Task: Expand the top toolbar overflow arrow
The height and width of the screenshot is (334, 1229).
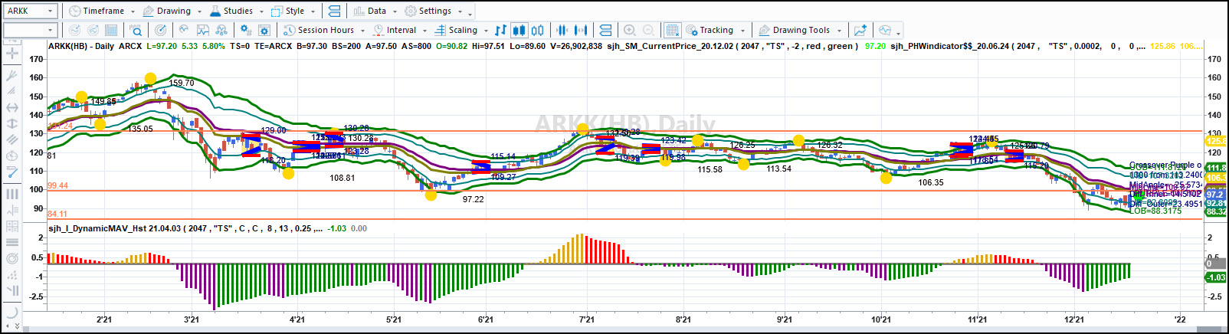Action: coord(470,12)
